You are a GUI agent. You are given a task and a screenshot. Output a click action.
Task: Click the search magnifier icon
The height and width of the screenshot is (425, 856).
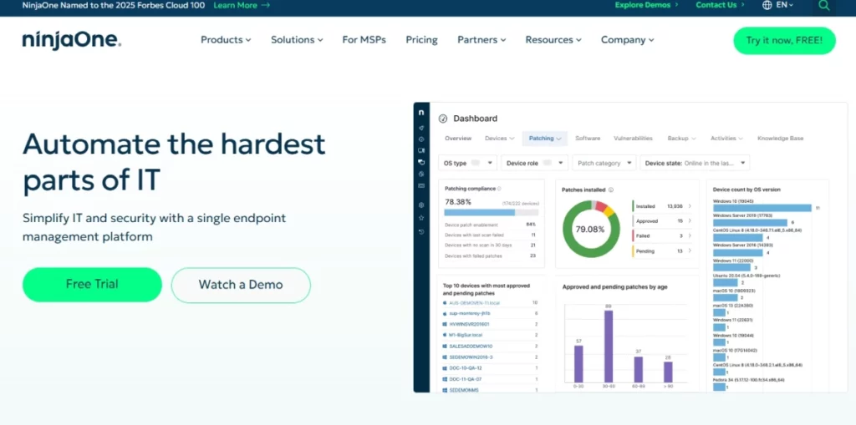point(824,6)
